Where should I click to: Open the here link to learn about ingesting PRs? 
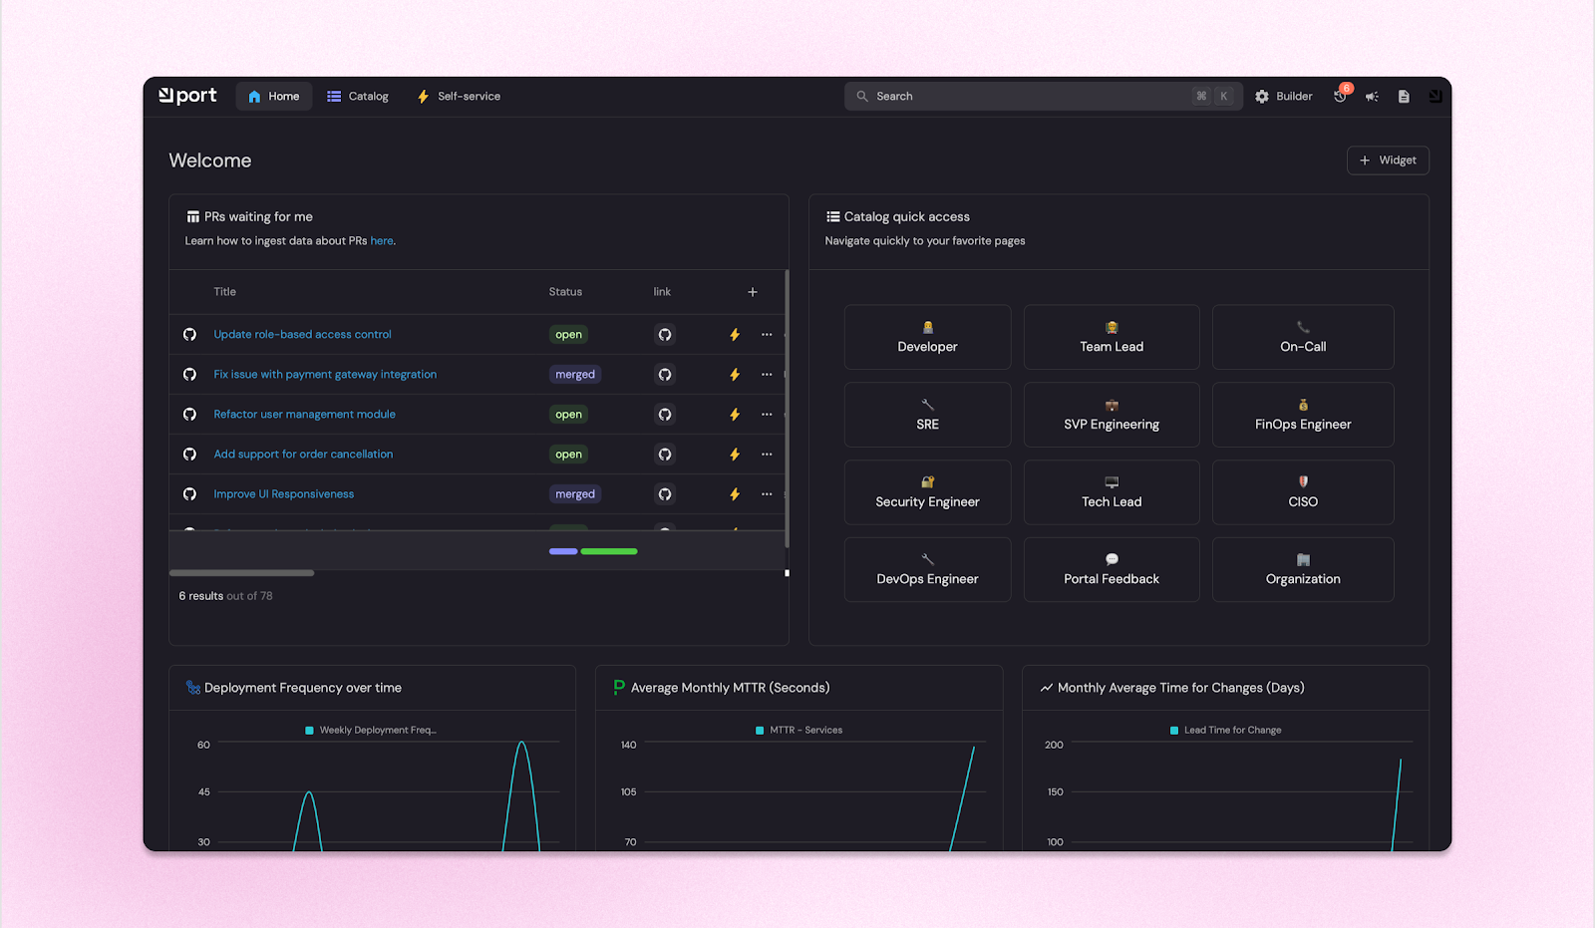pyautogui.click(x=381, y=240)
